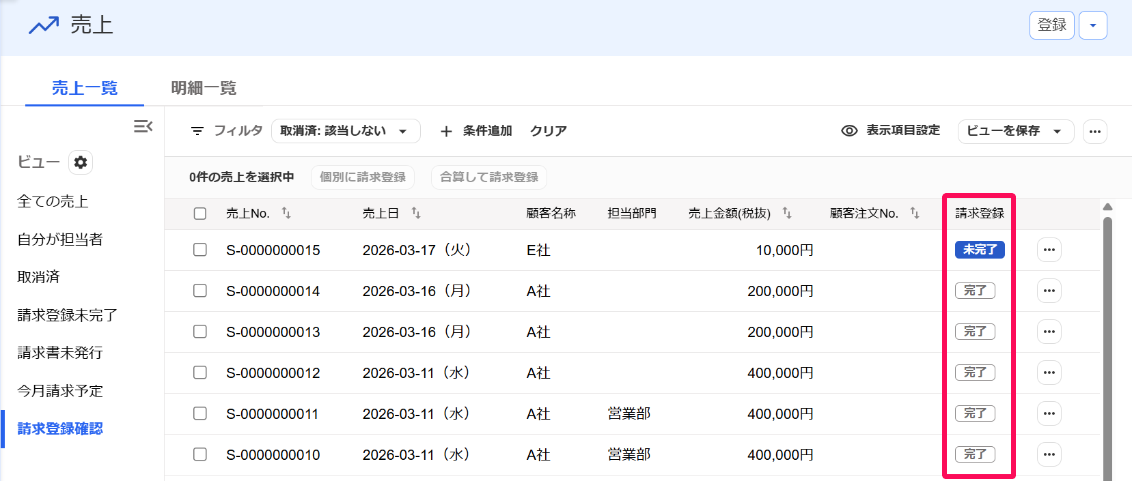The image size is (1132, 481).
Task: Sort by 顧客注文No. column arrows
Action: (x=915, y=214)
